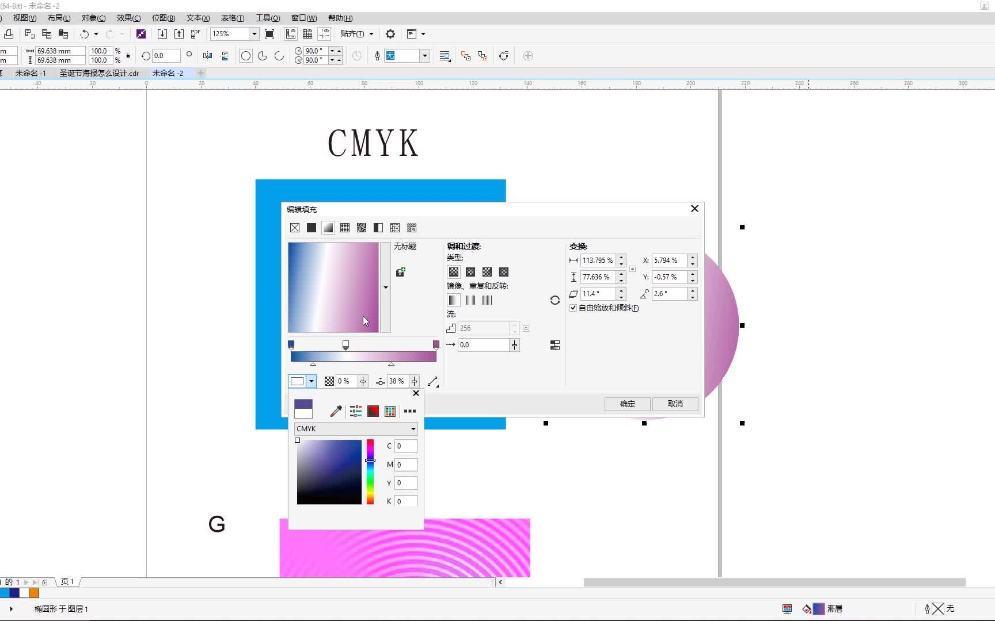Click the mirror horizontally icon
The width and height of the screenshot is (995, 621).
click(x=207, y=56)
